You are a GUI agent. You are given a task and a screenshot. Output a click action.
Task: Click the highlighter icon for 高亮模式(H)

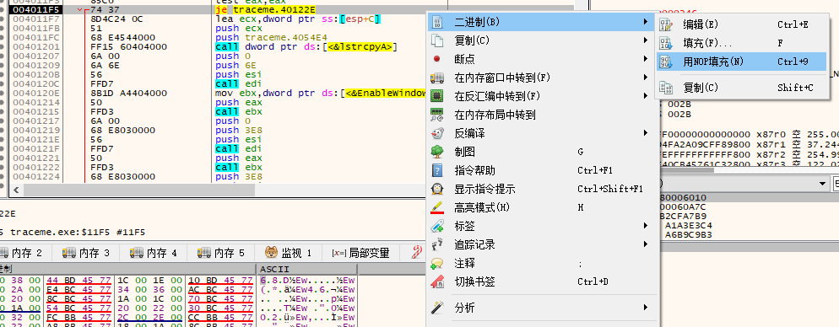tap(437, 207)
